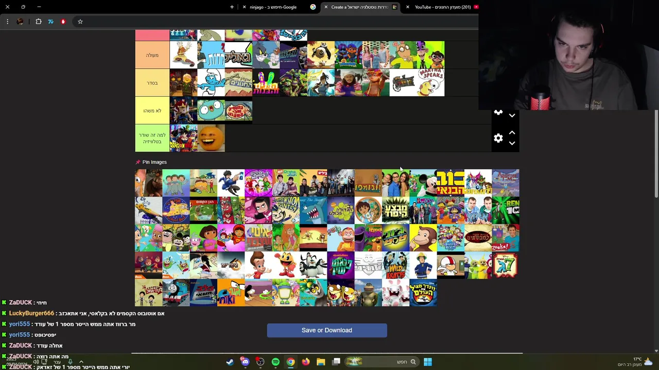
Task: Click the page vertical scrollbar
Action: (x=656, y=153)
